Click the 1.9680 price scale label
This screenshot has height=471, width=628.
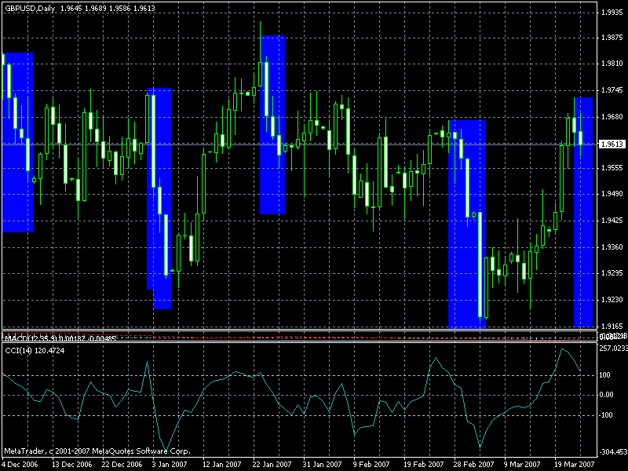(x=612, y=117)
